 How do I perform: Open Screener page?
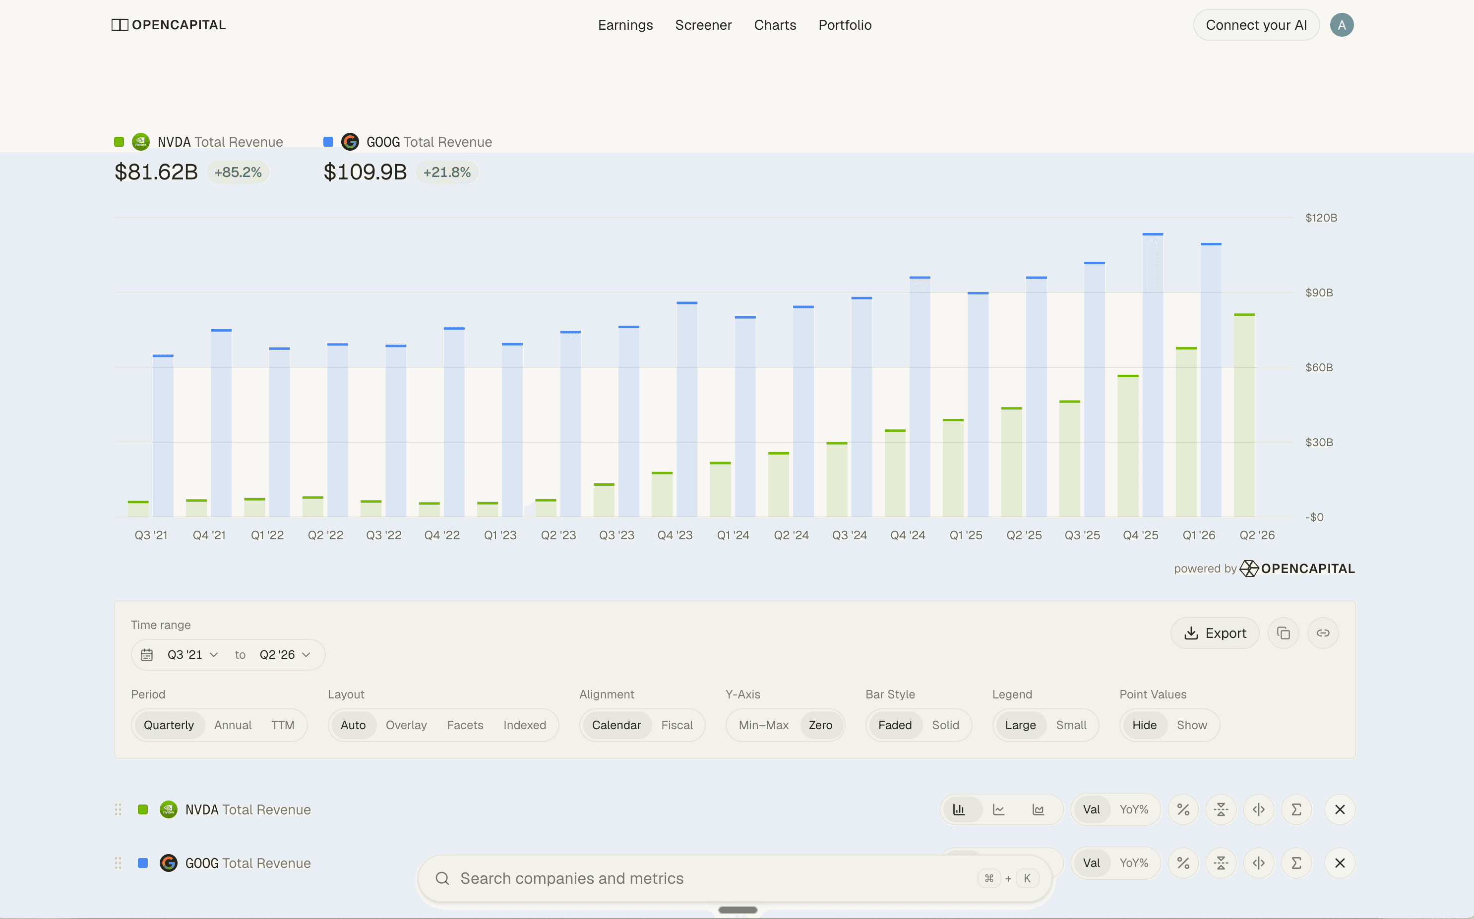(703, 25)
